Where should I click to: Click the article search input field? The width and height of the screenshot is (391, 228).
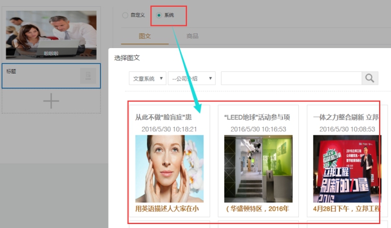291,79
